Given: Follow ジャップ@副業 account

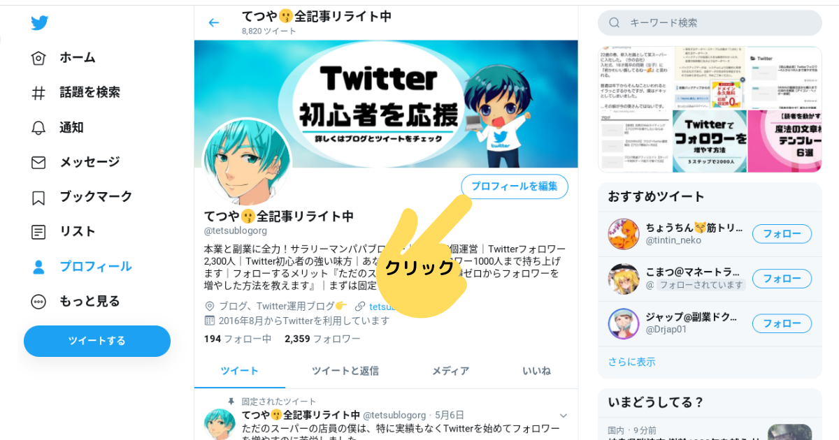Looking at the screenshot, I should pyautogui.click(x=782, y=323).
